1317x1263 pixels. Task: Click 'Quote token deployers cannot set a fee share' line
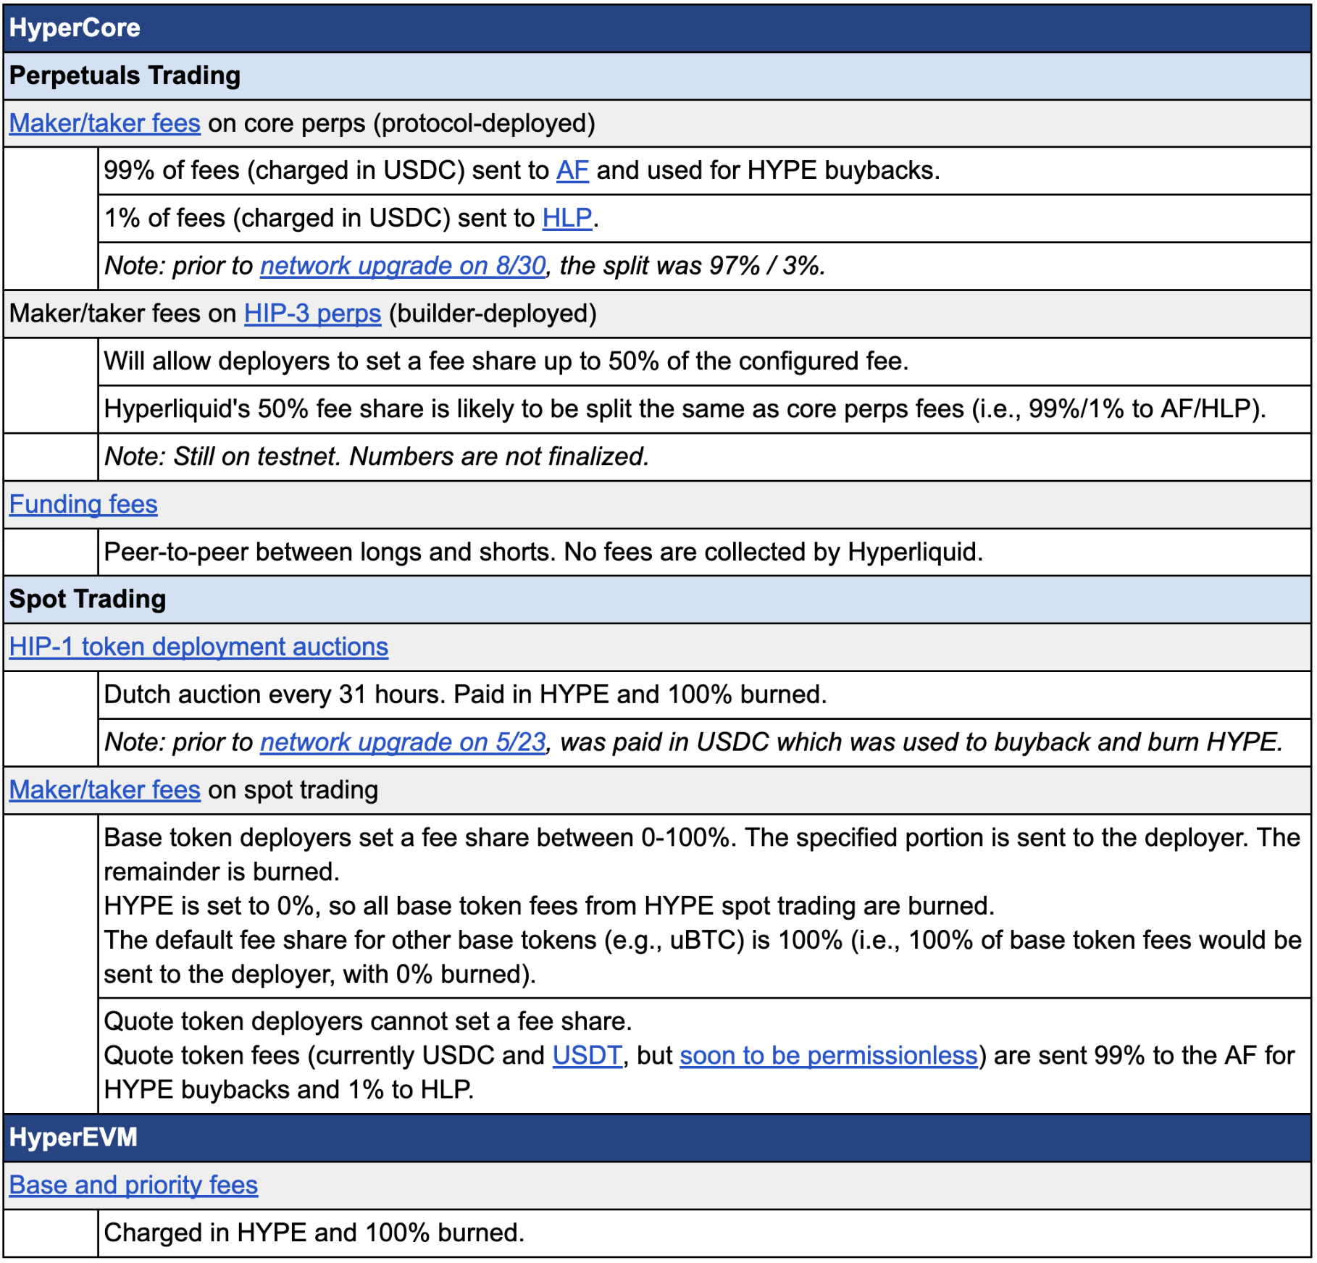coord(368,1022)
